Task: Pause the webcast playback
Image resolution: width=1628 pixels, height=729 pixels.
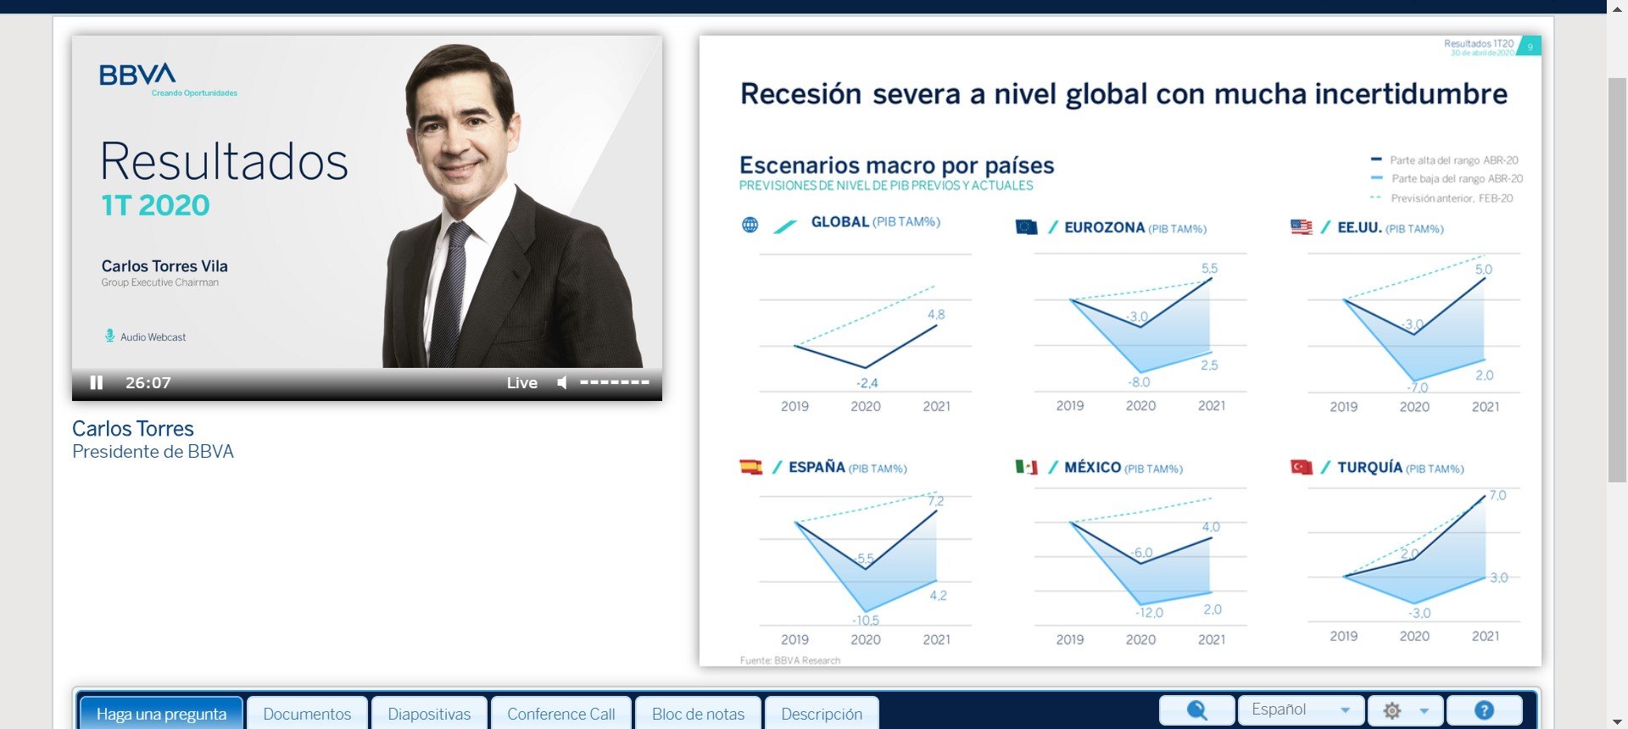Action: [x=97, y=382]
